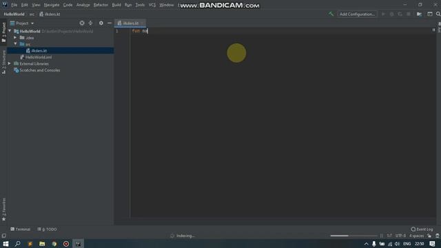Click the ENG language indicator
The width and height of the screenshot is (441, 248).
[407, 244]
